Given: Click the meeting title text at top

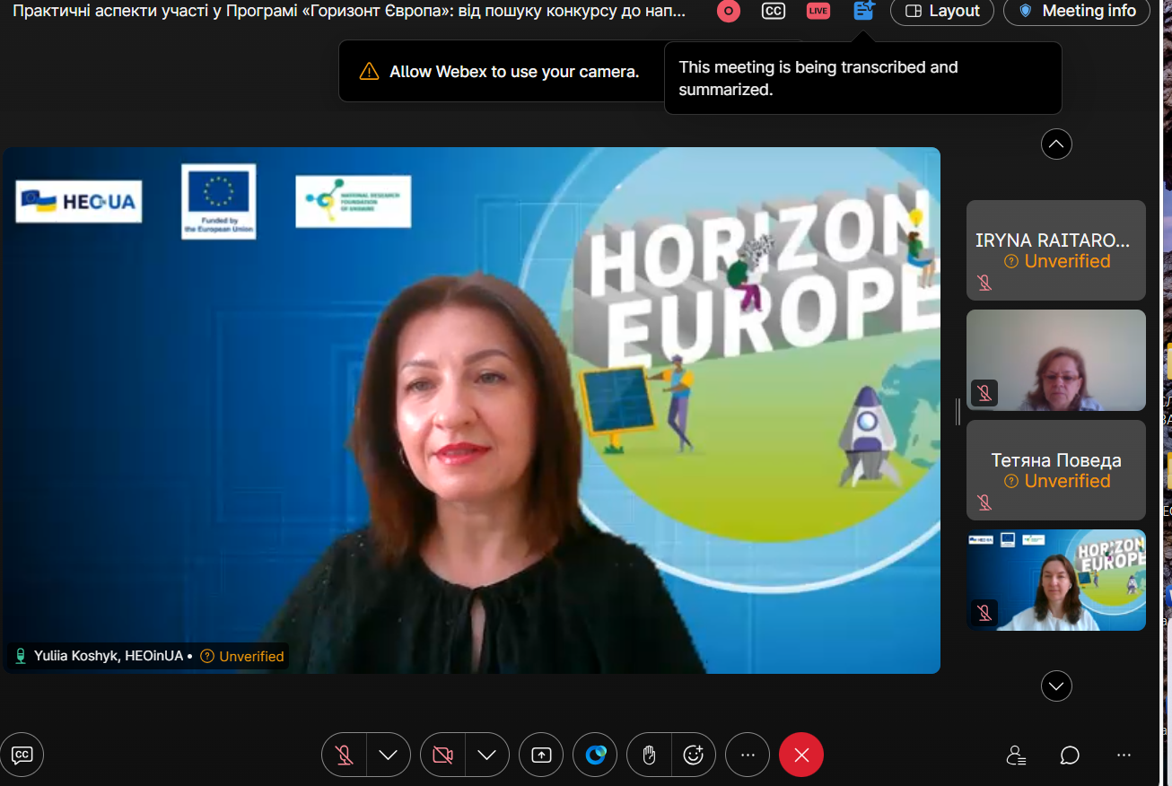Looking at the screenshot, I should (x=350, y=12).
